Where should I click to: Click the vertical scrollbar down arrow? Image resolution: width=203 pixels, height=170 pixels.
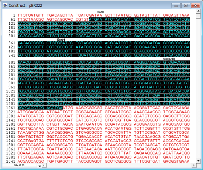[x=198, y=161]
